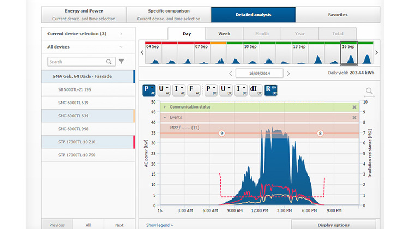Toggle the dI DC measurement button
The width and height of the screenshot is (409, 229).
coord(256,90)
